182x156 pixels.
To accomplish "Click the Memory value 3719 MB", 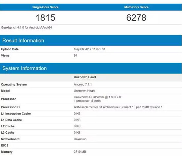I will pos(80,152).
